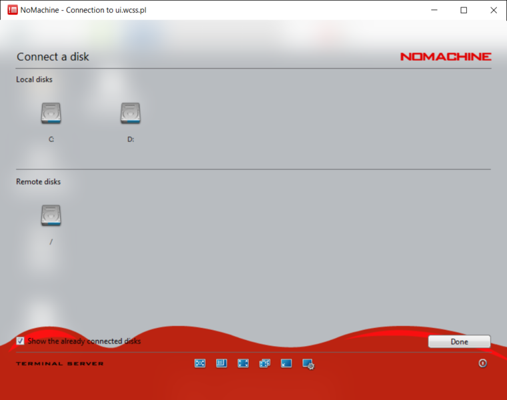Image resolution: width=507 pixels, height=400 pixels.
Task: Click the fit to window toolbar icon
Action: coord(200,363)
